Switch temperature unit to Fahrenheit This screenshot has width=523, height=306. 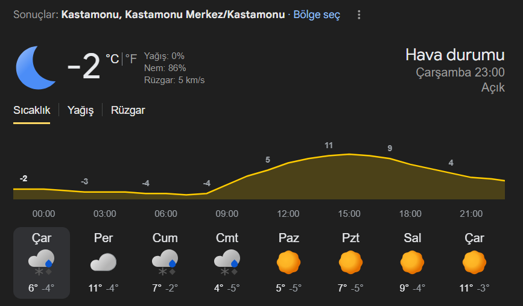pos(131,58)
